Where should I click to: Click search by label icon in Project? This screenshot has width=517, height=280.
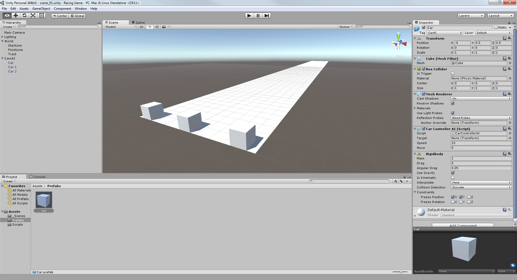(x=401, y=181)
